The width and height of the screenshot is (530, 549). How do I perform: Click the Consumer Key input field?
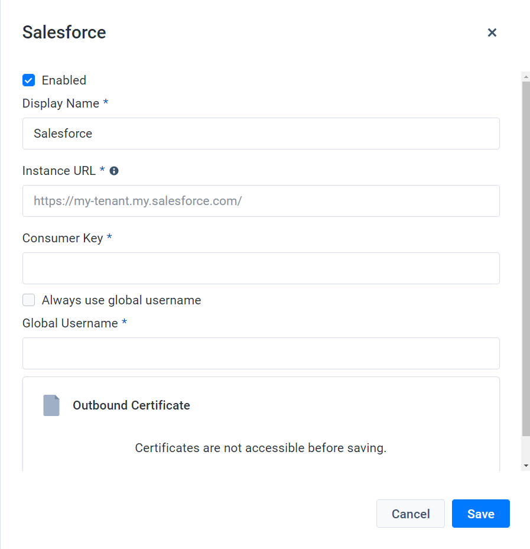pos(261,268)
